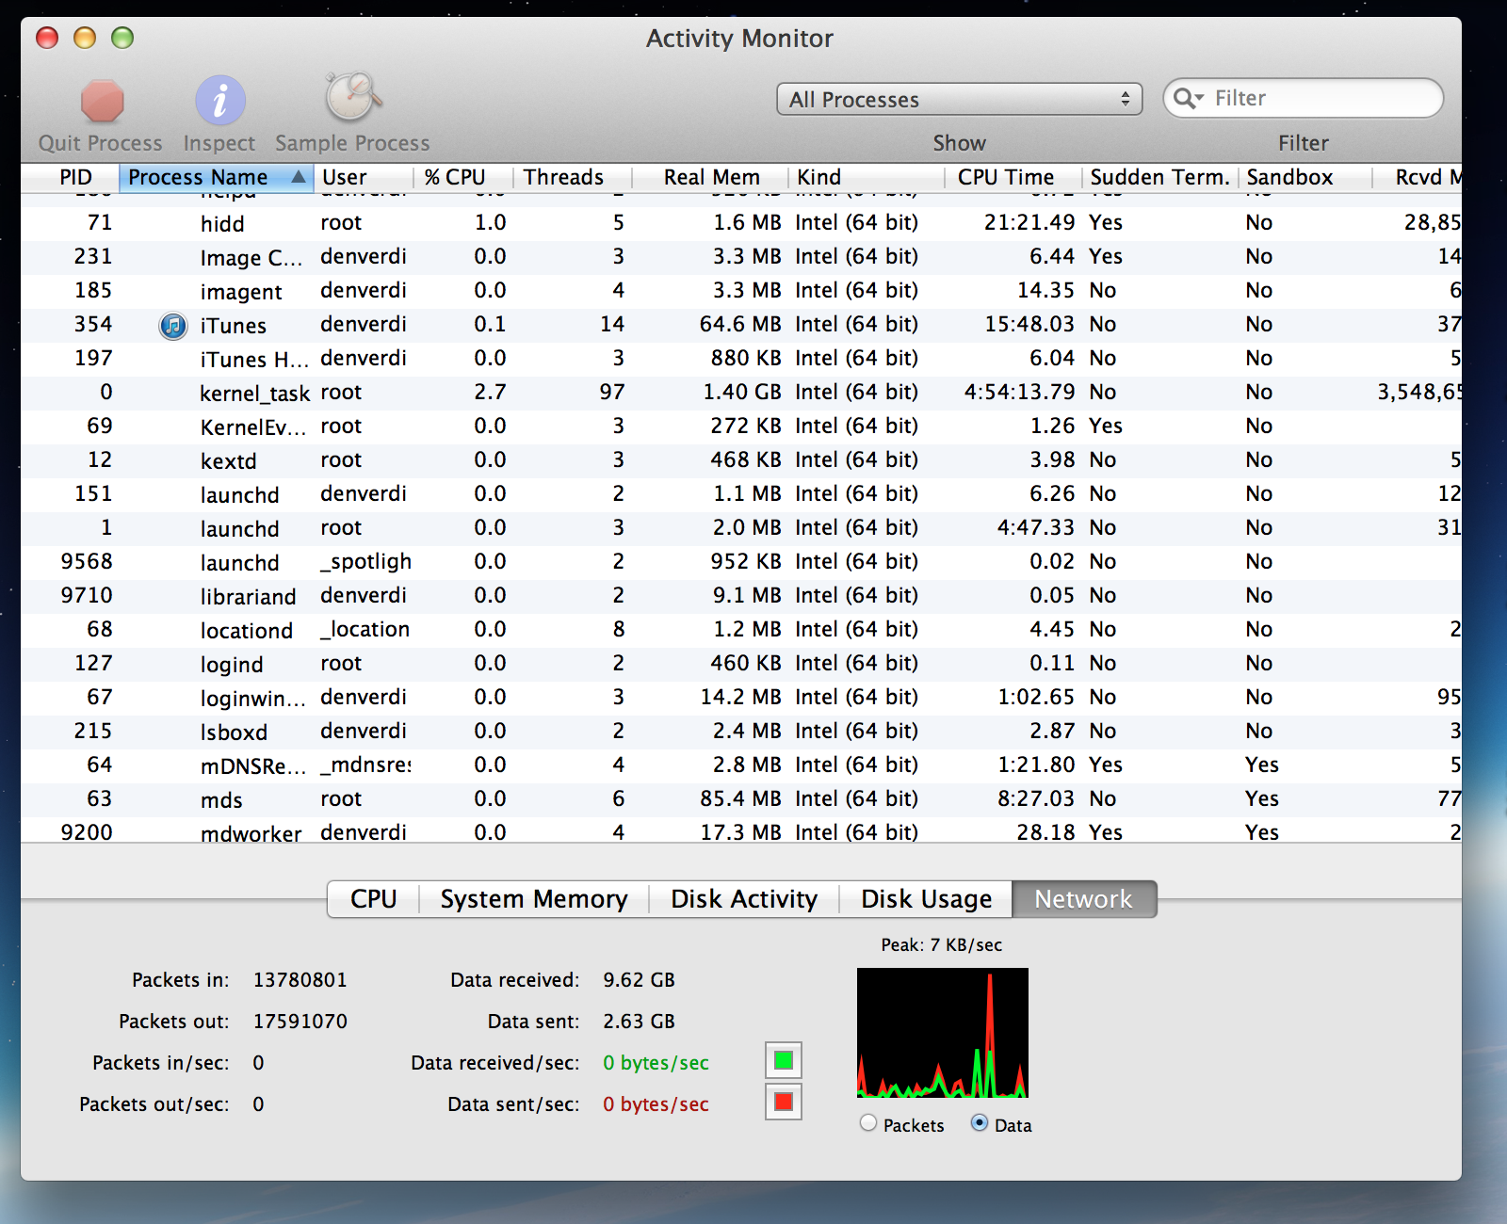Select the imagent process row
This screenshot has width=1507, height=1224.
[741, 291]
